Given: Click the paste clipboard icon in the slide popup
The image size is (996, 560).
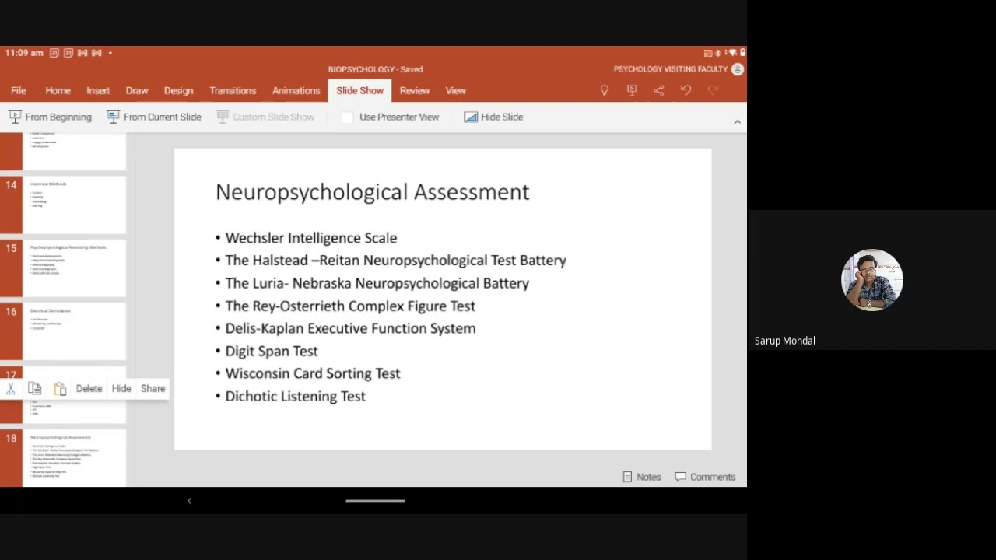Looking at the screenshot, I should pyautogui.click(x=60, y=389).
